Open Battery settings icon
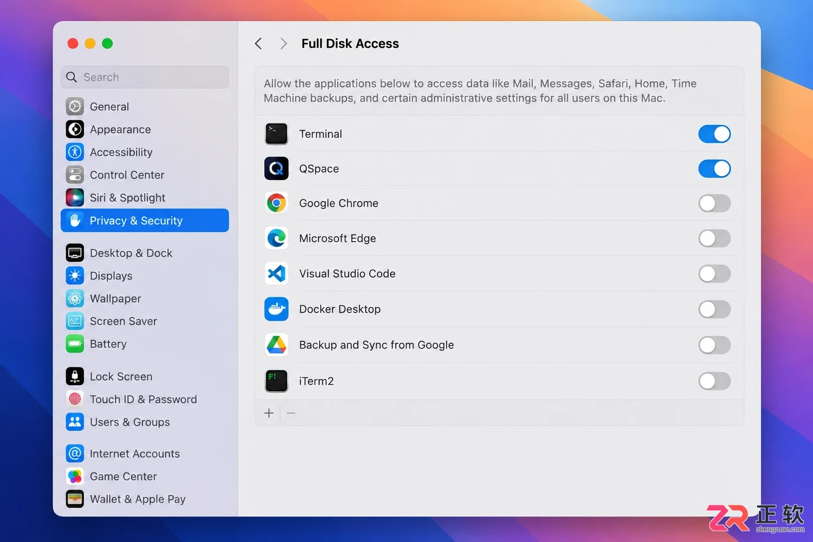The height and width of the screenshot is (542, 813). tap(75, 344)
